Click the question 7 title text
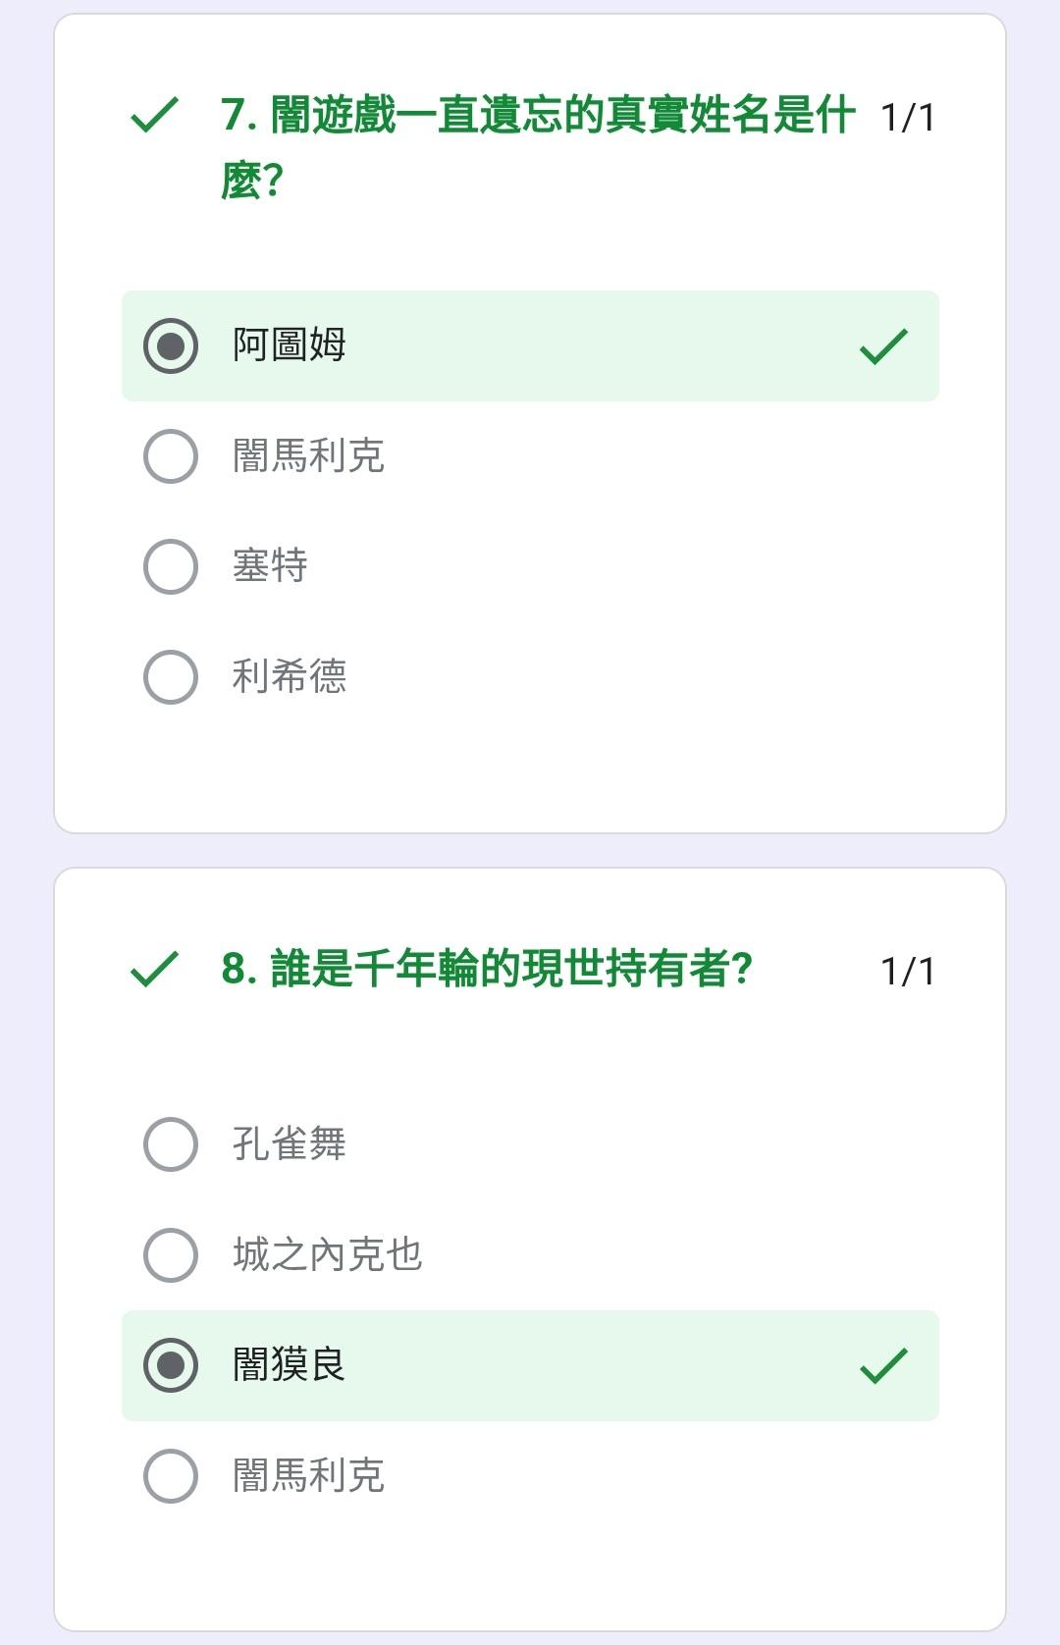The width and height of the screenshot is (1060, 1645). pos(538,147)
